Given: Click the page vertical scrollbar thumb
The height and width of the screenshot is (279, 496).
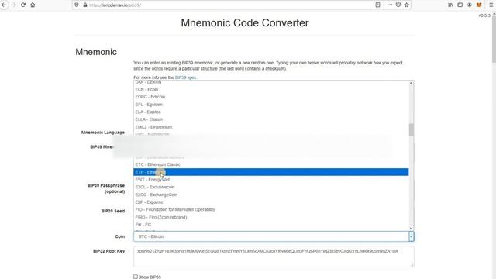Looking at the screenshot, I should pos(494,40).
